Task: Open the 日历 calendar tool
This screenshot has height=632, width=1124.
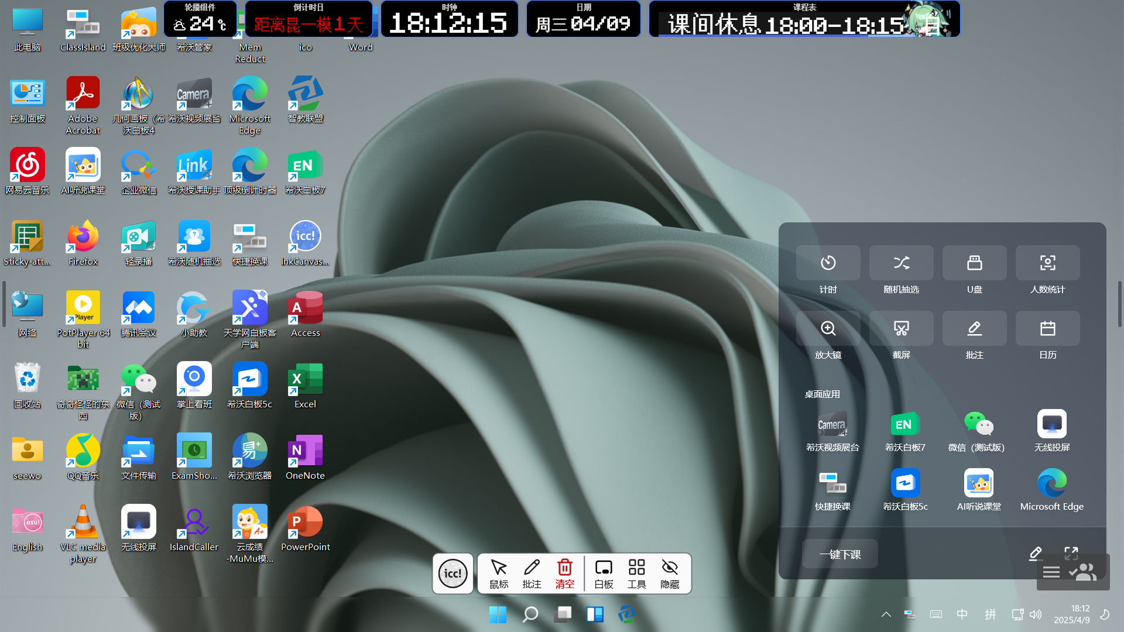Action: click(x=1047, y=329)
